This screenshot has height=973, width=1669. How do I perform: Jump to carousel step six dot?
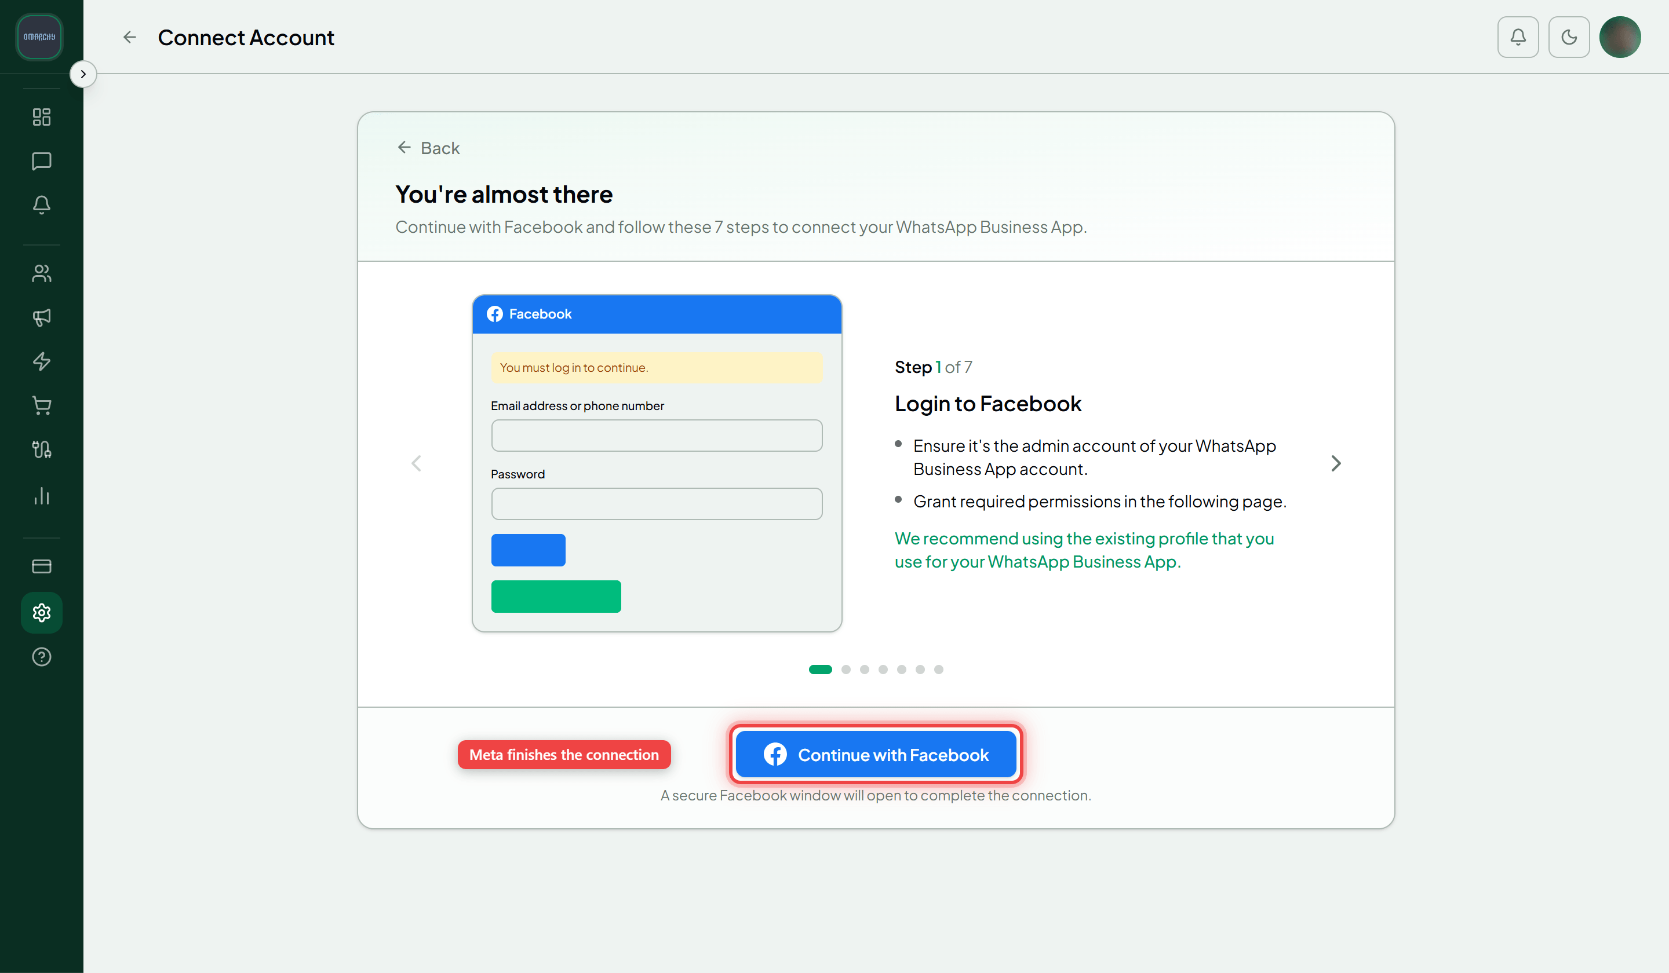click(920, 669)
